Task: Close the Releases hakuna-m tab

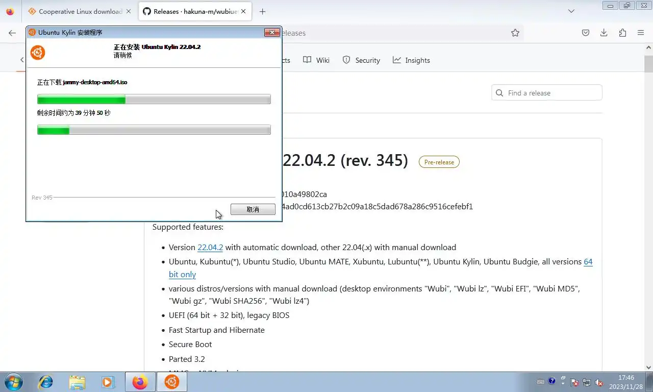Action: coord(243,11)
